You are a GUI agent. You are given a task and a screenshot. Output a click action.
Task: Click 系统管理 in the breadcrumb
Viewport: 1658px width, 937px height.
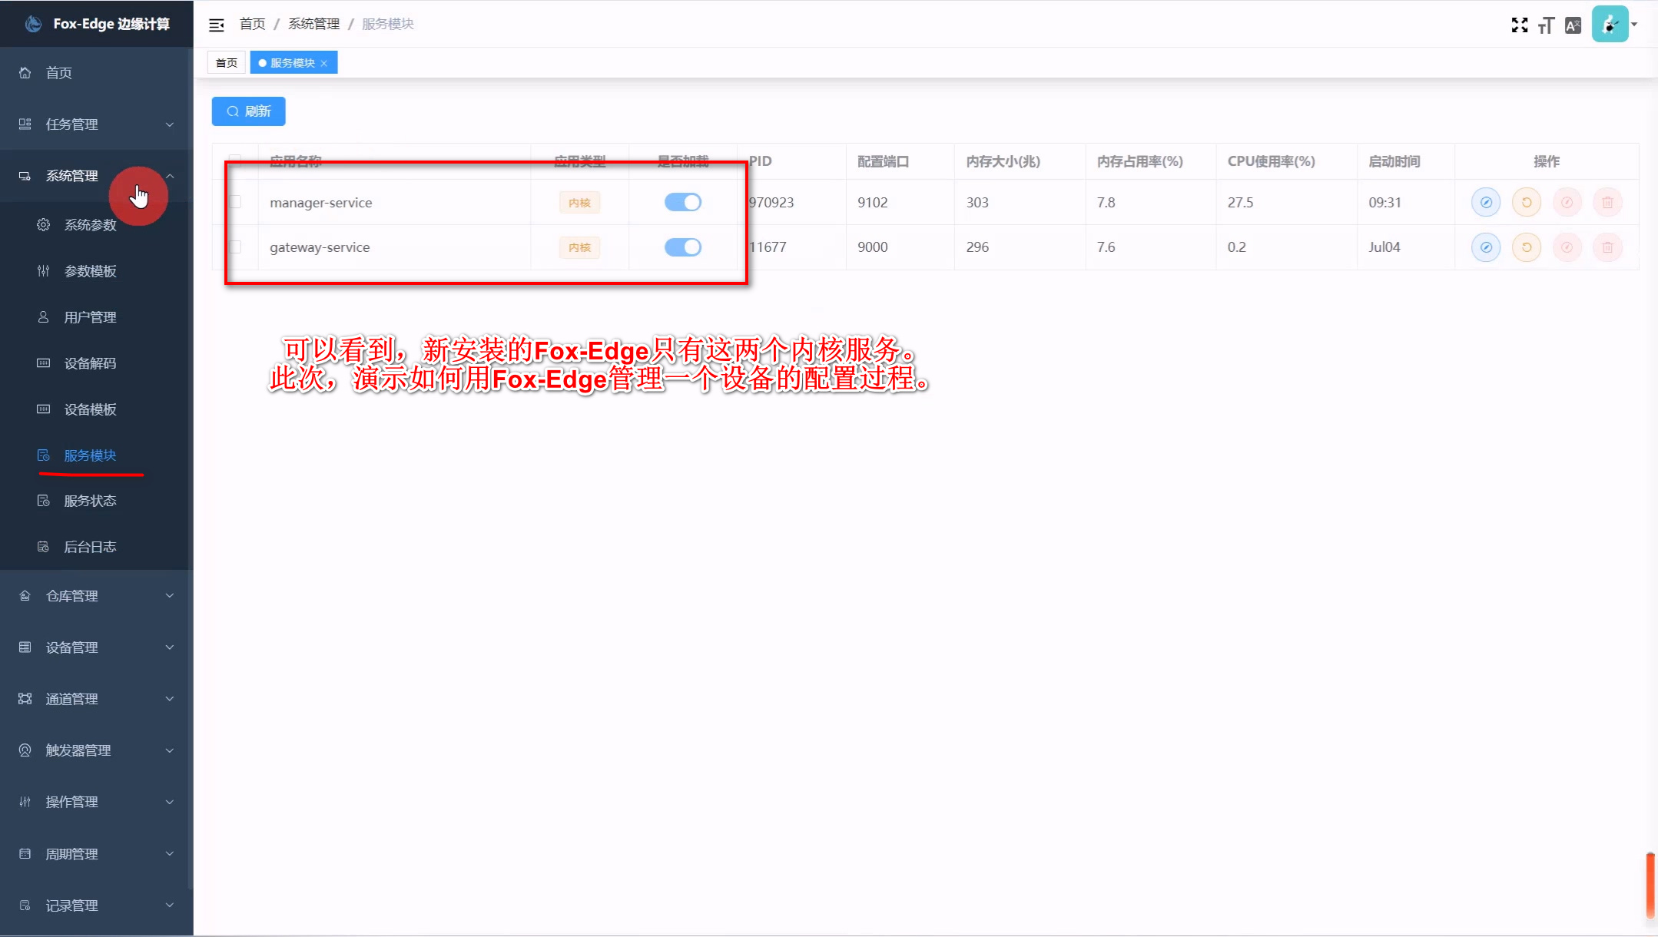[313, 24]
